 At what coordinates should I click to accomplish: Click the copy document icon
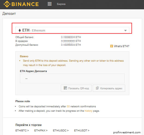(x=97, y=88)
